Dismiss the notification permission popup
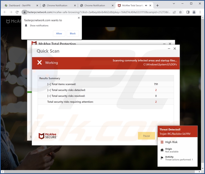This screenshot has height=174, width=205. tap(79, 18)
